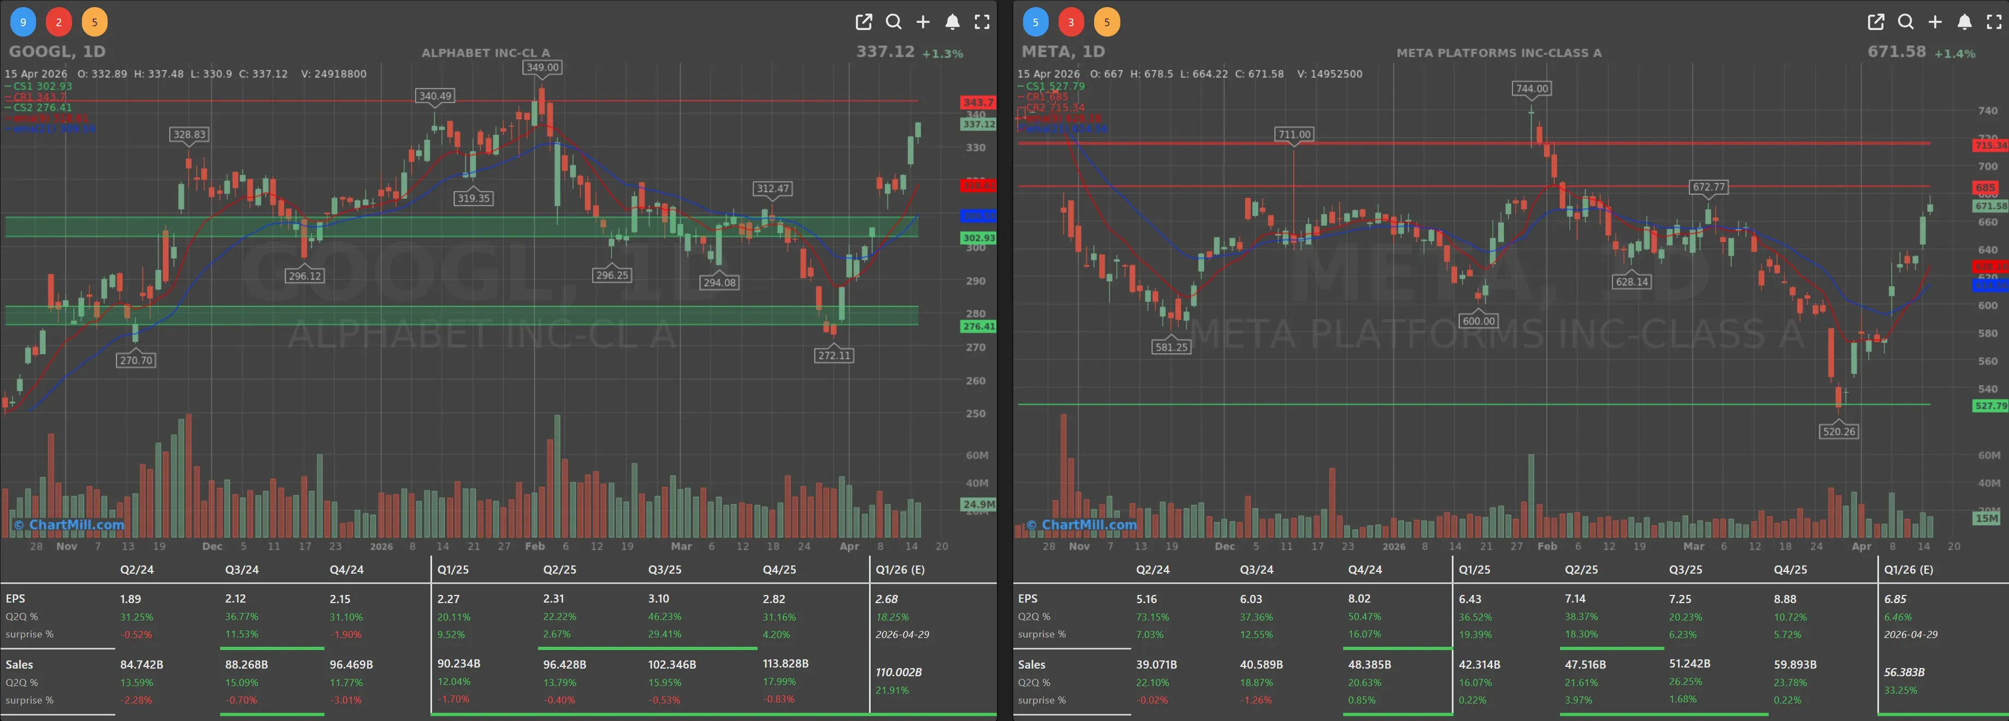Expand the GOOGL chart to fullscreen
The image size is (2009, 721).
[982, 22]
